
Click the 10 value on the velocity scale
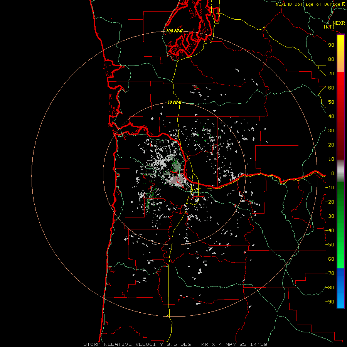point(331,159)
